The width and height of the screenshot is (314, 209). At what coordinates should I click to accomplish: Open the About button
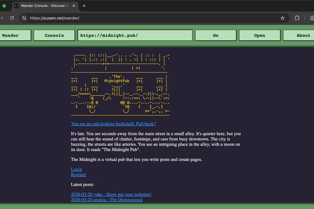click(x=299, y=36)
